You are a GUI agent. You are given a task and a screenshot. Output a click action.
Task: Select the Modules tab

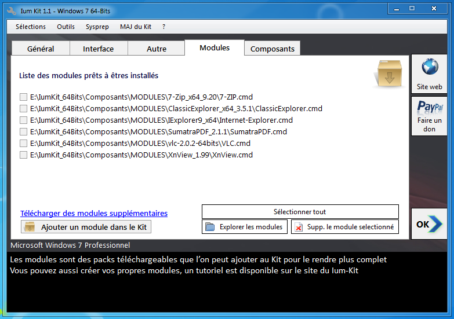coord(215,47)
